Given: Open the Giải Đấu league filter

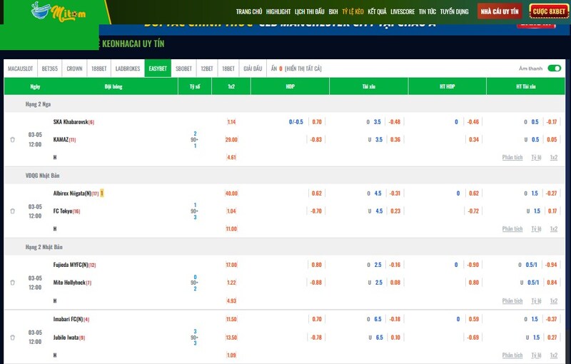Looking at the screenshot, I should (253, 69).
